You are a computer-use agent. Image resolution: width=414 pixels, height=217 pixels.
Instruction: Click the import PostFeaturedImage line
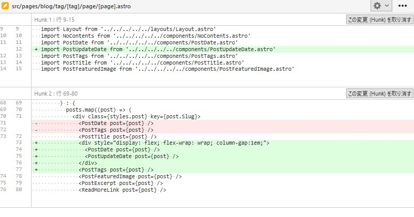[168, 69]
